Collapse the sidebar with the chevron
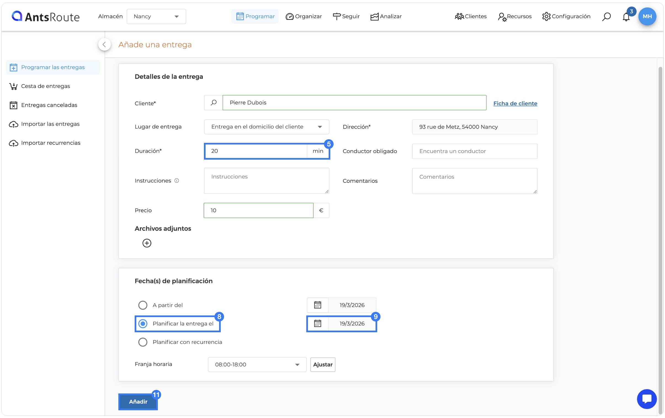Screen dimensions: 665x418 click(x=104, y=44)
